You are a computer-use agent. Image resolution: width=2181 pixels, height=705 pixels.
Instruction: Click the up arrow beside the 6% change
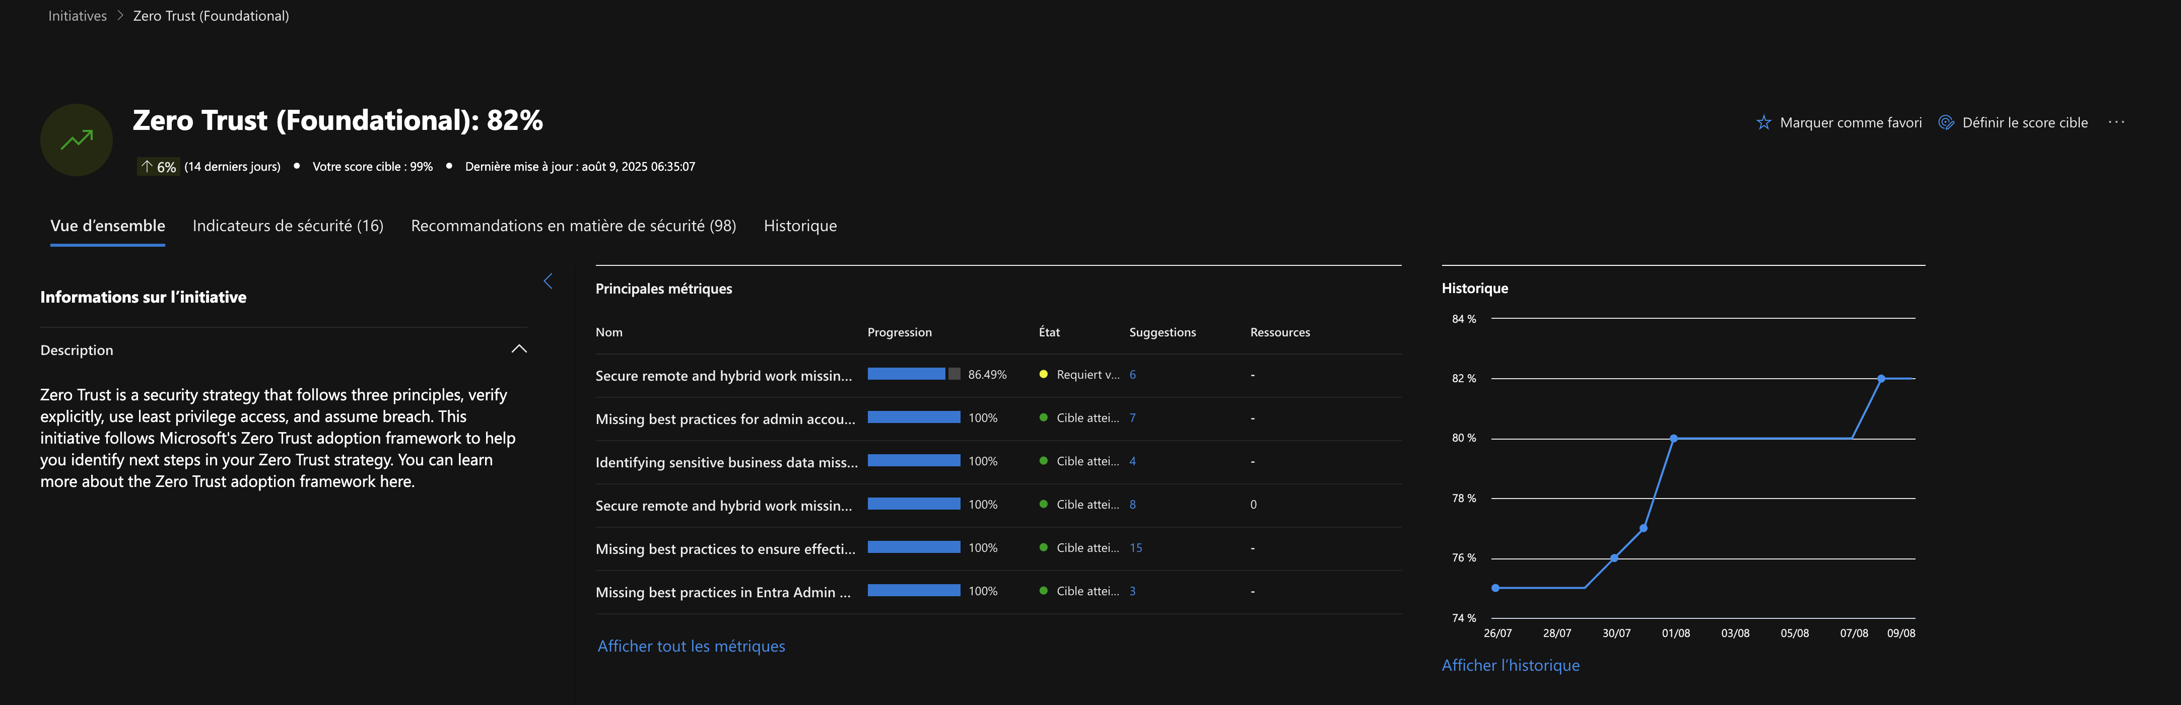[147, 167]
